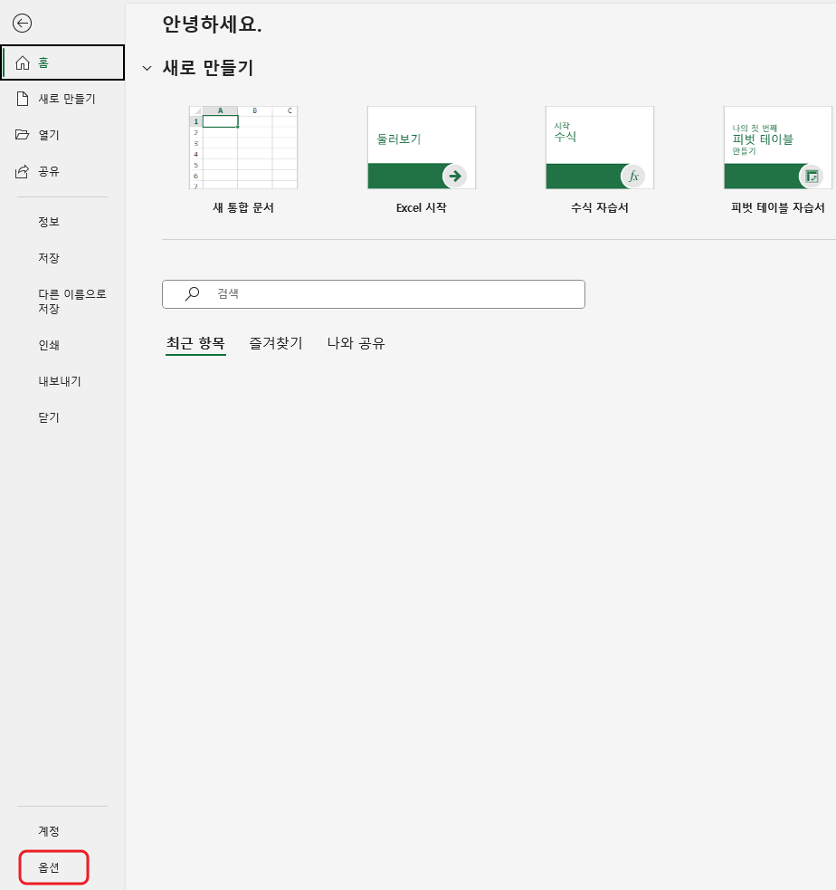Open the 인쇄 print page

pos(48,345)
